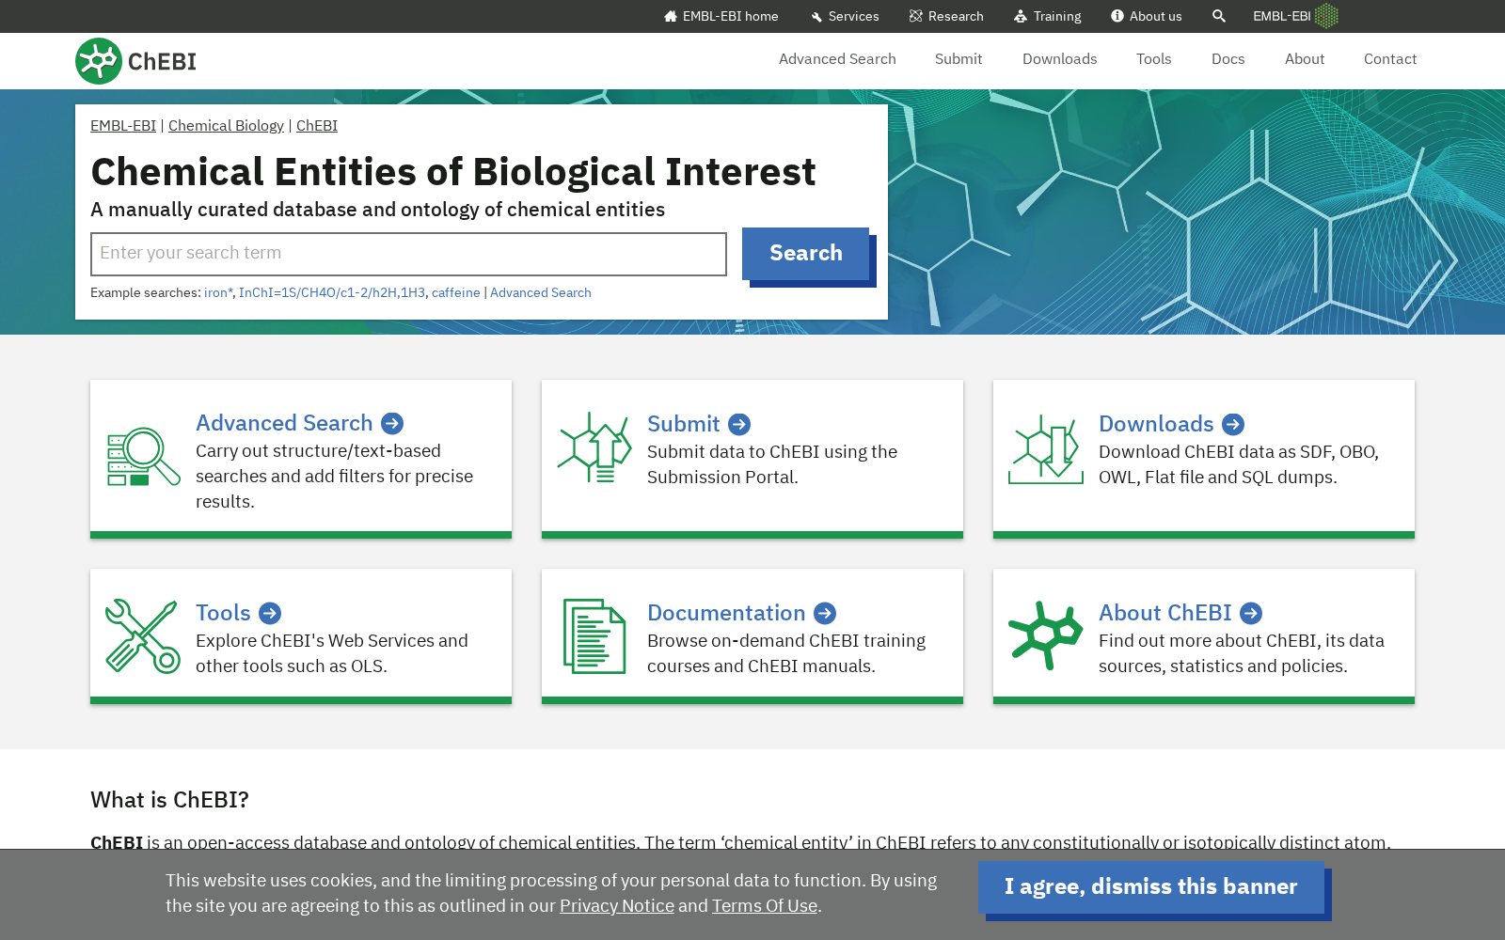Focus the Enter your search term field
Viewport: 1505px width, 940px height.
(x=408, y=254)
